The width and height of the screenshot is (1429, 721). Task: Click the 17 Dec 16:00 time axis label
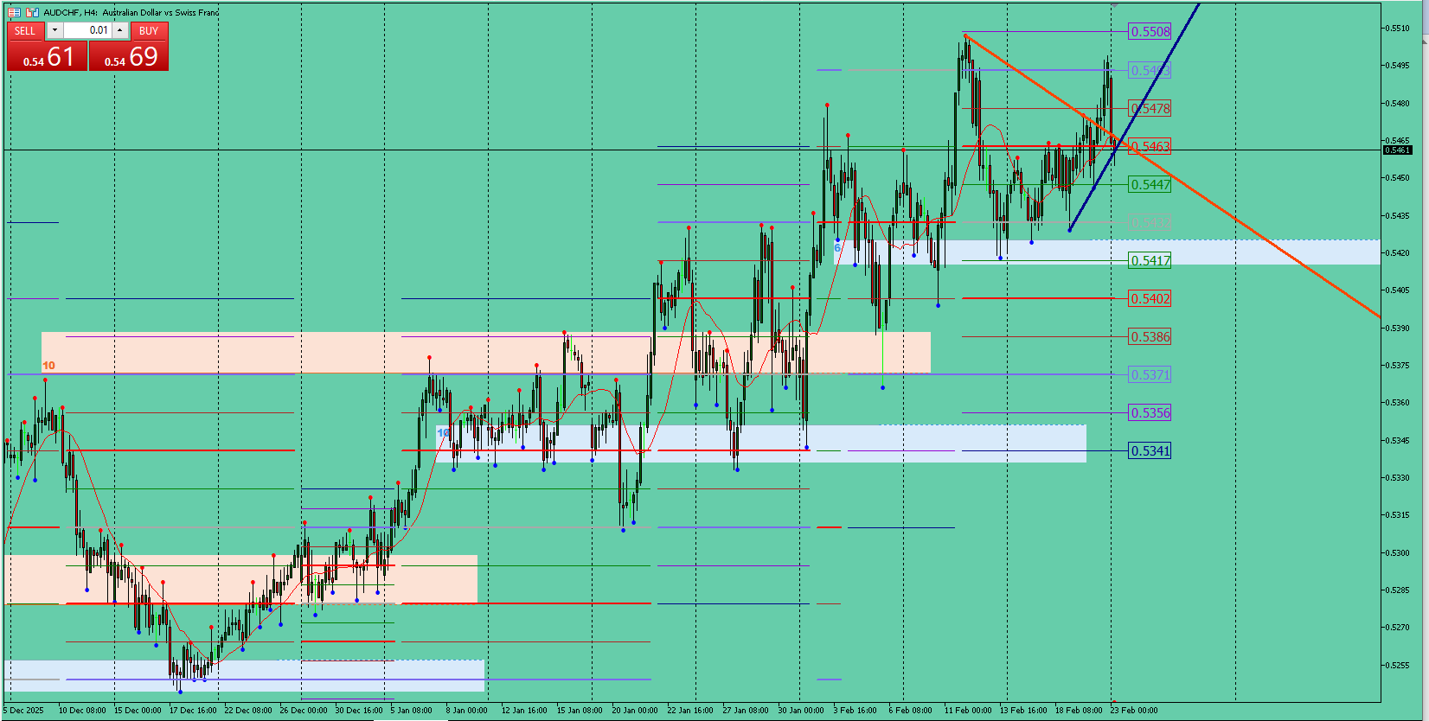pos(193,711)
